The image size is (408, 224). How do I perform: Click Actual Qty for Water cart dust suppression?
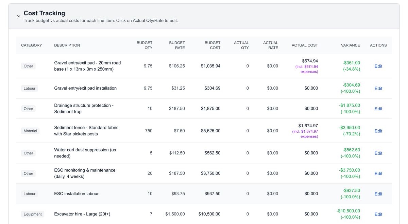pyautogui.click(x=248, y=153)
